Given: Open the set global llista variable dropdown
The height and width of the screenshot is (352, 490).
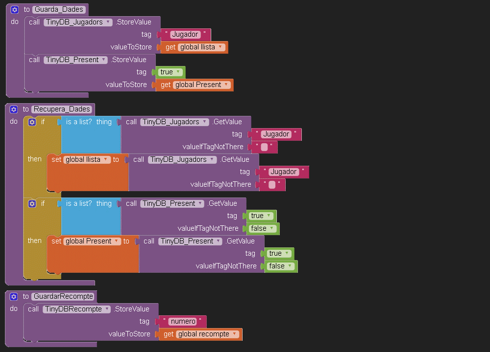Looking at the screenshot, I should pos(106,159).
